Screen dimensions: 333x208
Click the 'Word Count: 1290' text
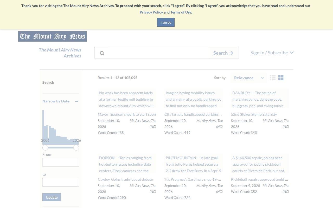[x=112, y=198]
